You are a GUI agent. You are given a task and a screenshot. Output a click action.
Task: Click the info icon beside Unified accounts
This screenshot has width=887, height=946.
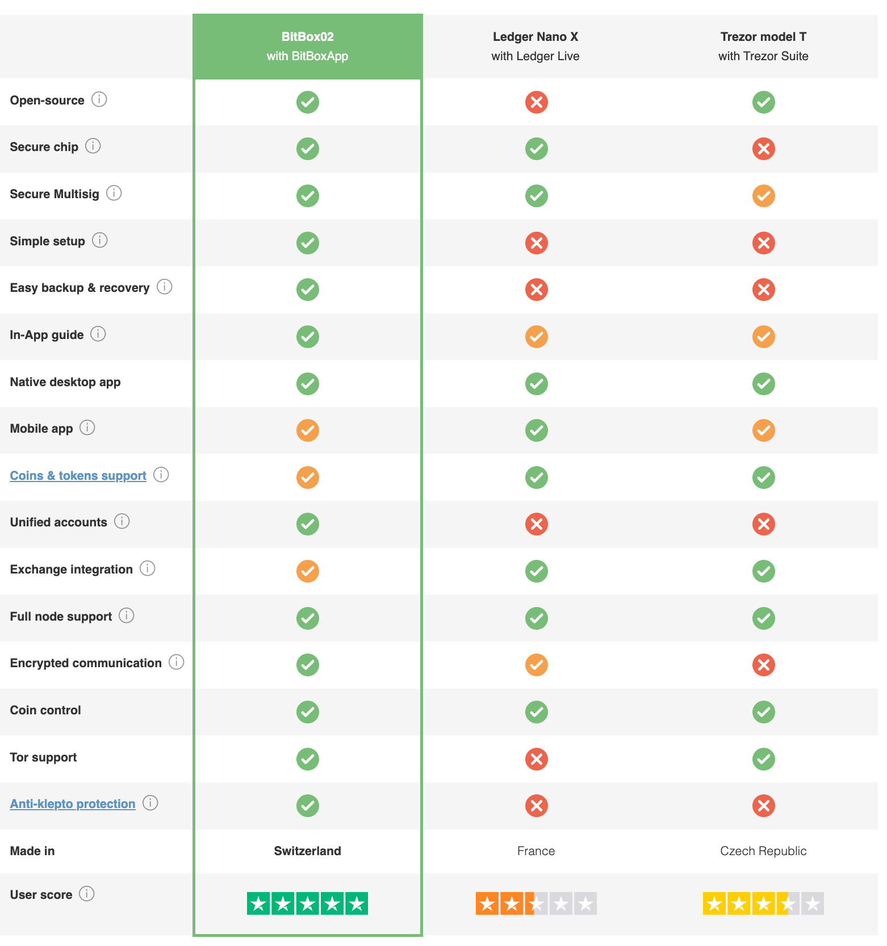coord(122,521)
